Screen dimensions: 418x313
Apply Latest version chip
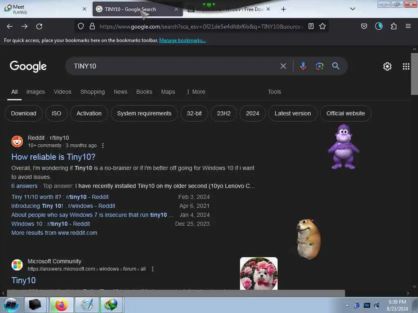point(293,113)
